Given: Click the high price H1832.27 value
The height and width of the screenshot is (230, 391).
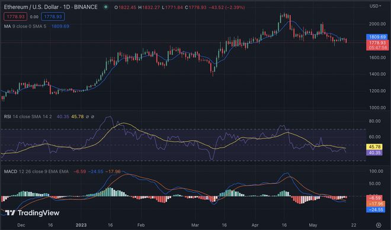Looking at the screenshot, I should coord(149,8).
